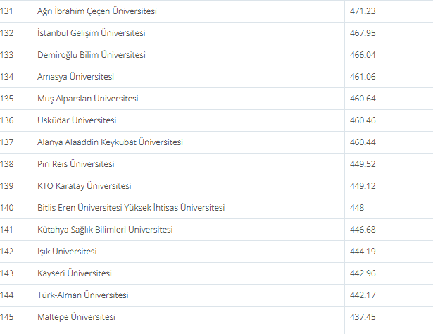Click Kayseri Üniversitesi
Screen dimensions: 433x334
75,273
